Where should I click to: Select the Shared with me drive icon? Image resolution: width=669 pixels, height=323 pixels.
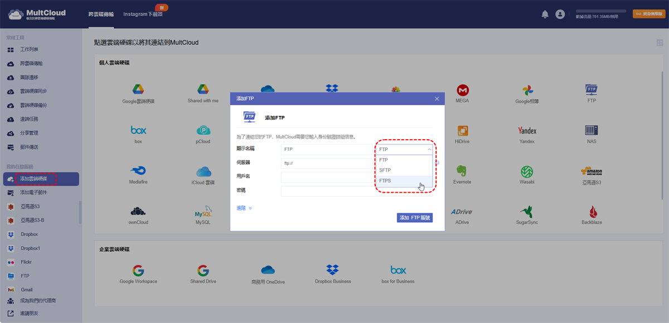pos(203,90)
